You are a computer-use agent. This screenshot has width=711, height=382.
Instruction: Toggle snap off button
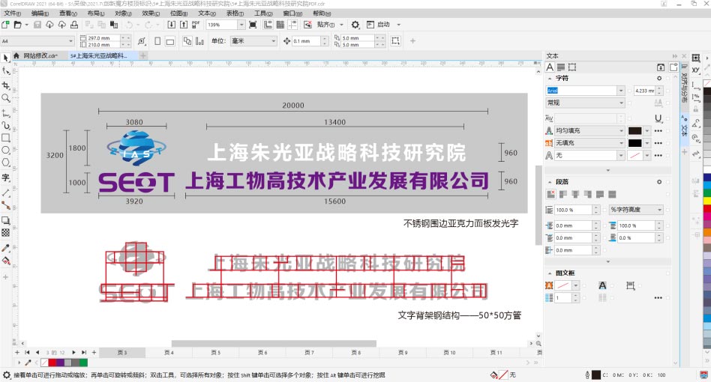[x=307, y=25]
